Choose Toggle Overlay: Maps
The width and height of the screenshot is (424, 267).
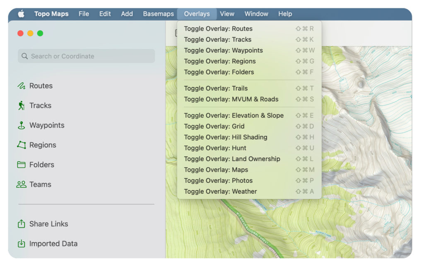tap(249, 170)
